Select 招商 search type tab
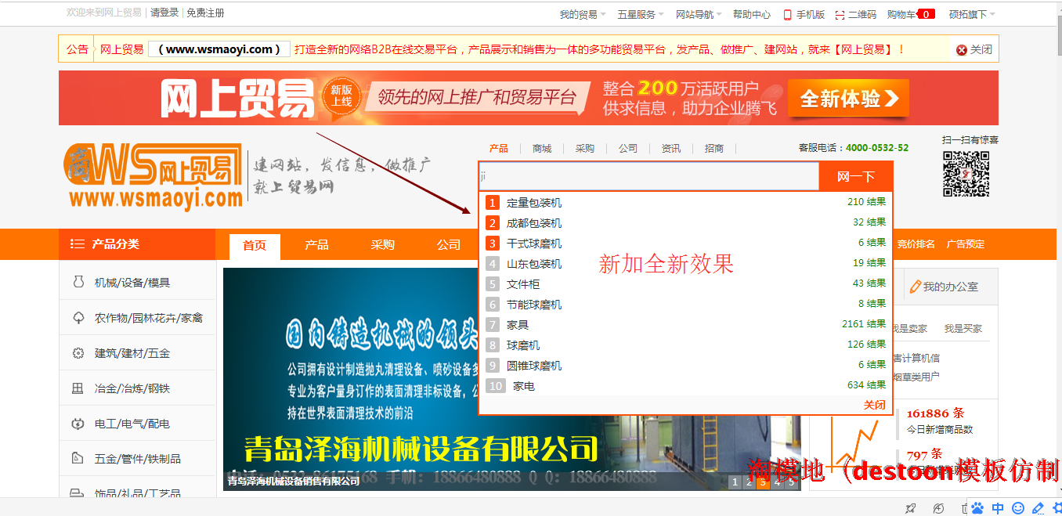Viewport: 1062px width, 516px height. tap(714, 148)
